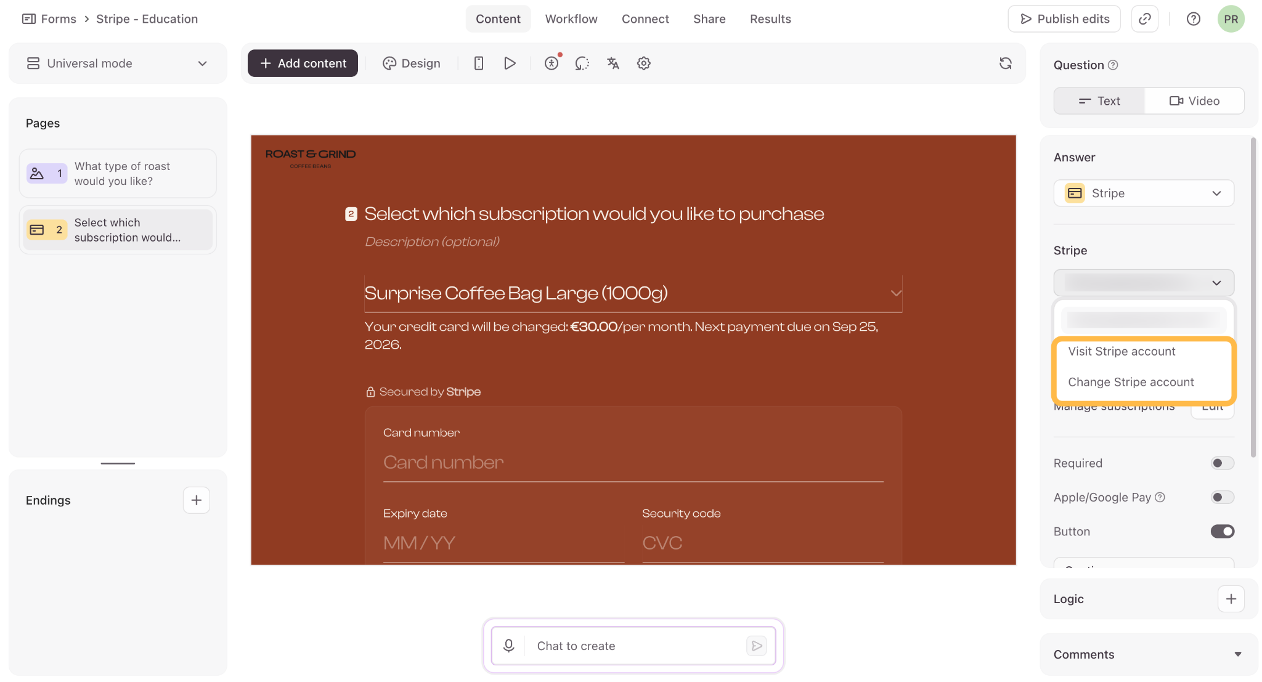1262x682 pixels.
Task: Add a new ending with plus button
Action: point(197,500)
